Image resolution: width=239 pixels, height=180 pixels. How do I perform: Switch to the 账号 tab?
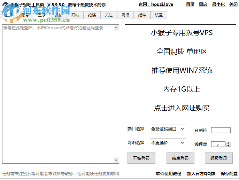click(x=25, y=15)
